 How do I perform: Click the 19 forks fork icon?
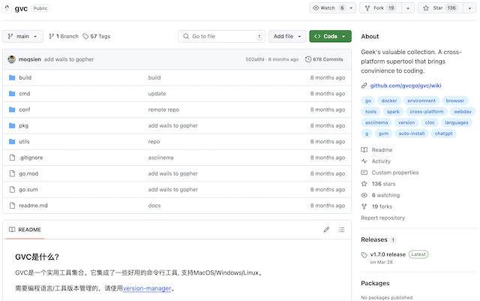[x=364, y=206]
